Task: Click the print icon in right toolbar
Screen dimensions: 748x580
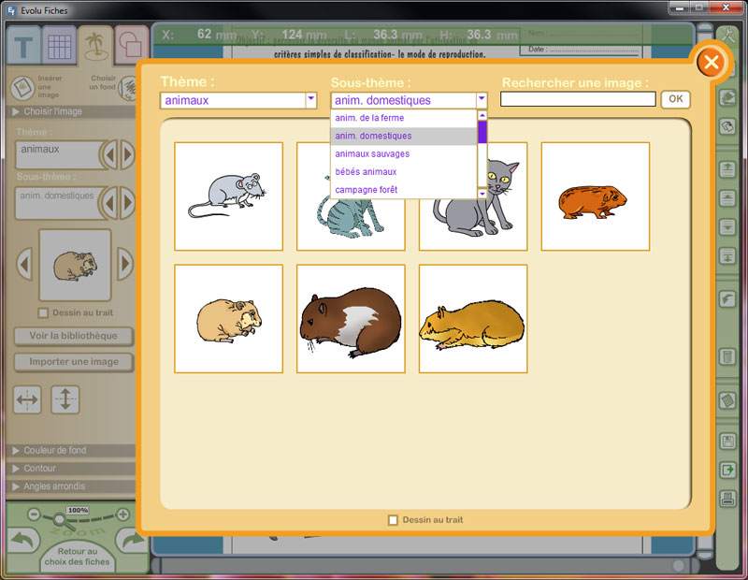Action: (727, 498)
